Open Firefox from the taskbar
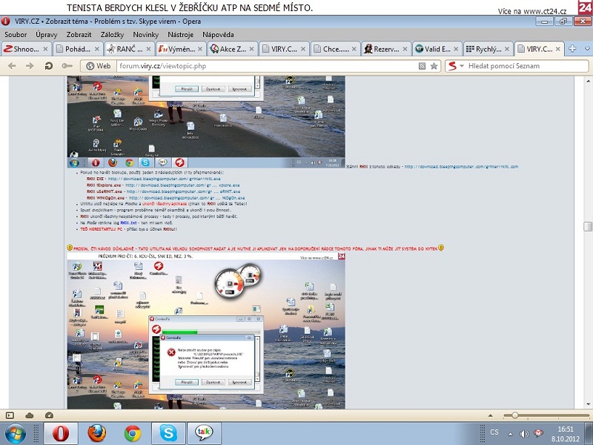This screenshot has height=445, width=593. click(96, 432)
